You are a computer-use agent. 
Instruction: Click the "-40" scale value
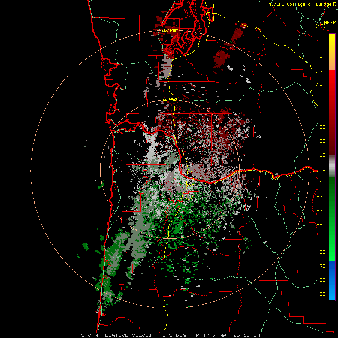pyautogui.click(x=321, y=225)
